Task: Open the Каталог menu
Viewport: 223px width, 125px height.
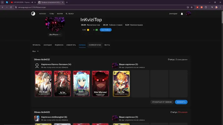Action: 43,14
